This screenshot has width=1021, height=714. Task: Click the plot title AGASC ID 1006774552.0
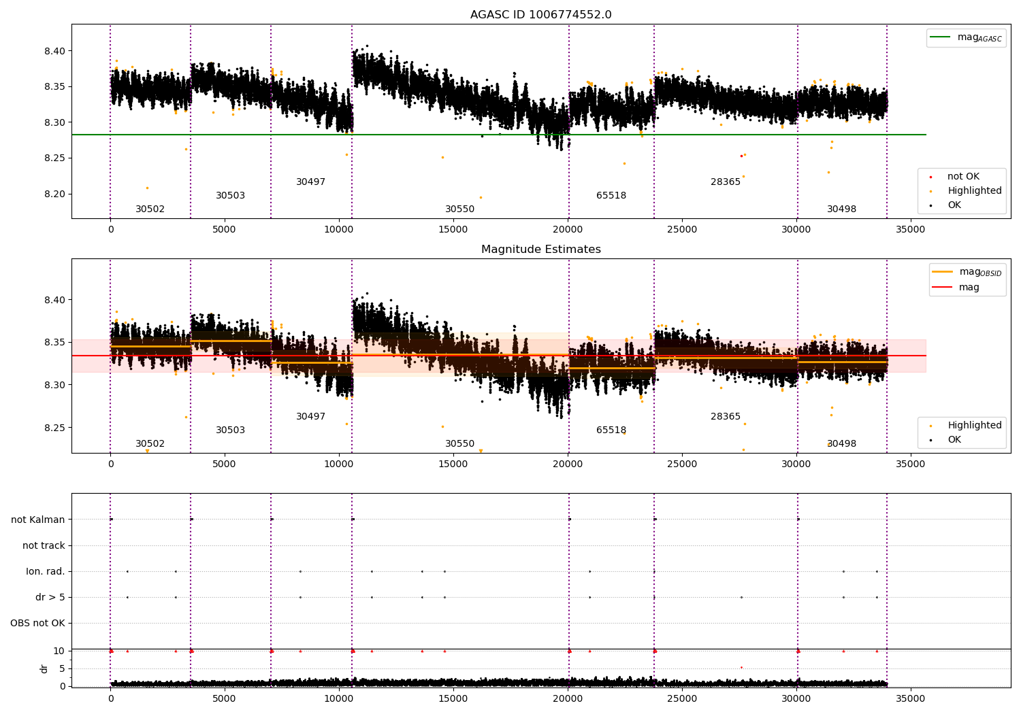tap(540, 15)
